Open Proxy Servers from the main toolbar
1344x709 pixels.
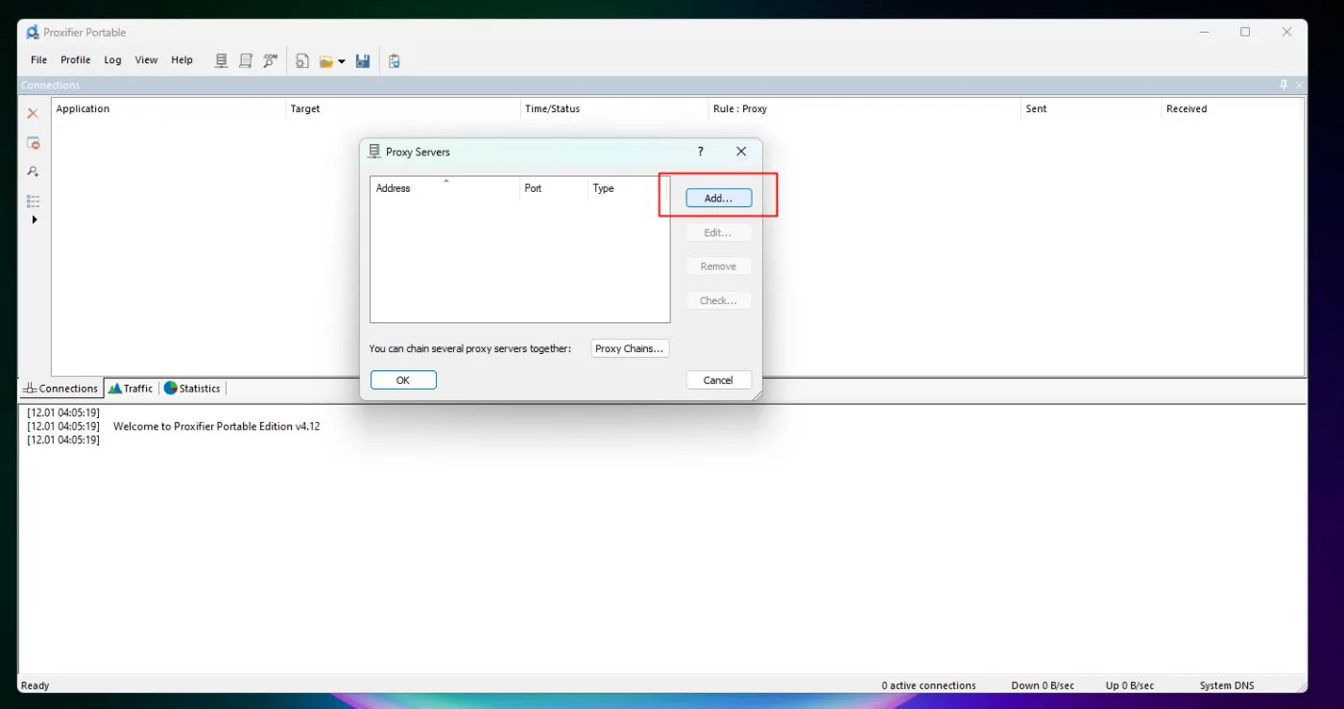click(x=221, y=60)
